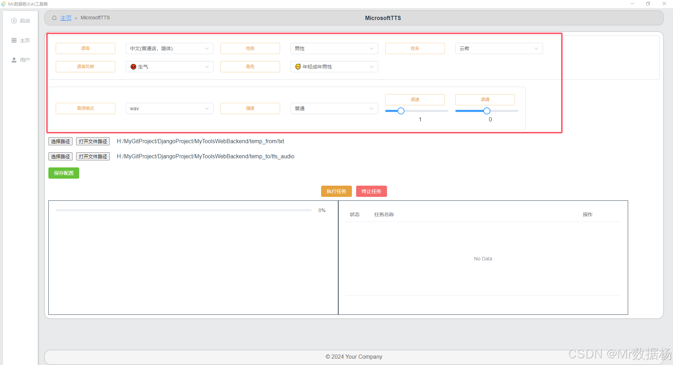The image size is (673, 365).
Task: Click the 强度 label button
Action: (250, 108)
